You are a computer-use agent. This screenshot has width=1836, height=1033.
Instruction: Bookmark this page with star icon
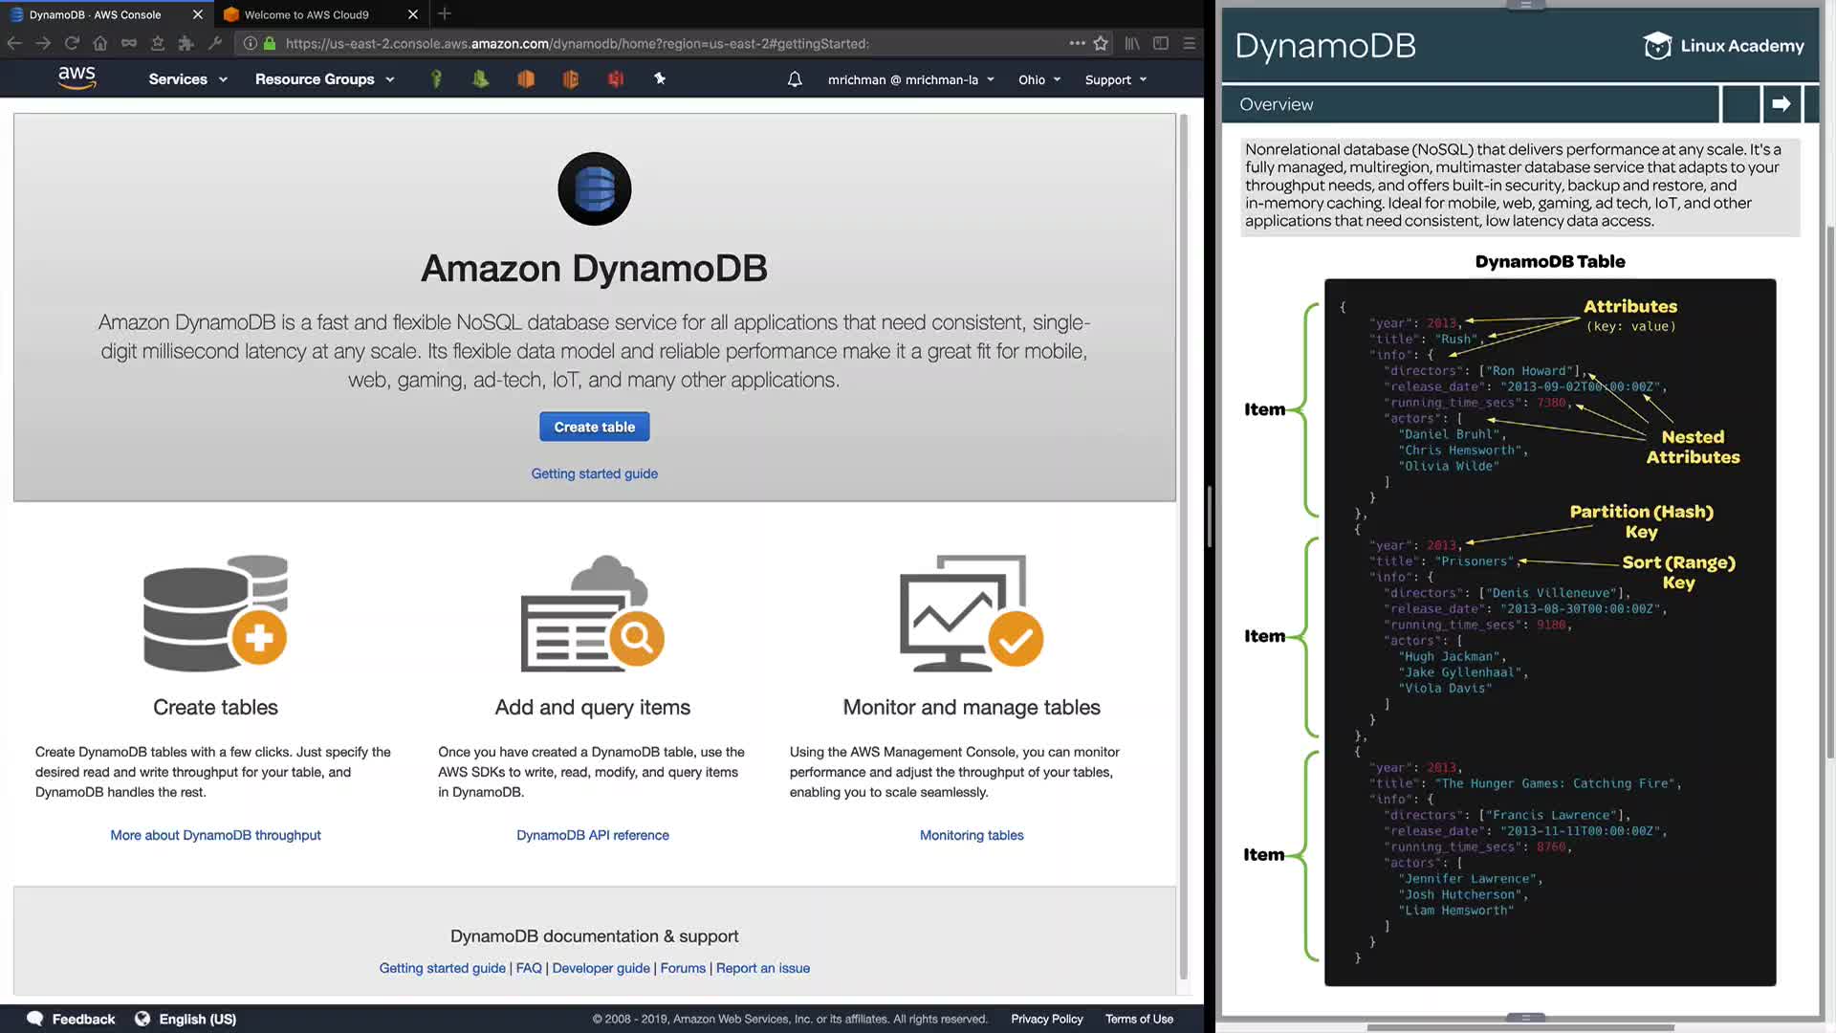(1101, 43)
